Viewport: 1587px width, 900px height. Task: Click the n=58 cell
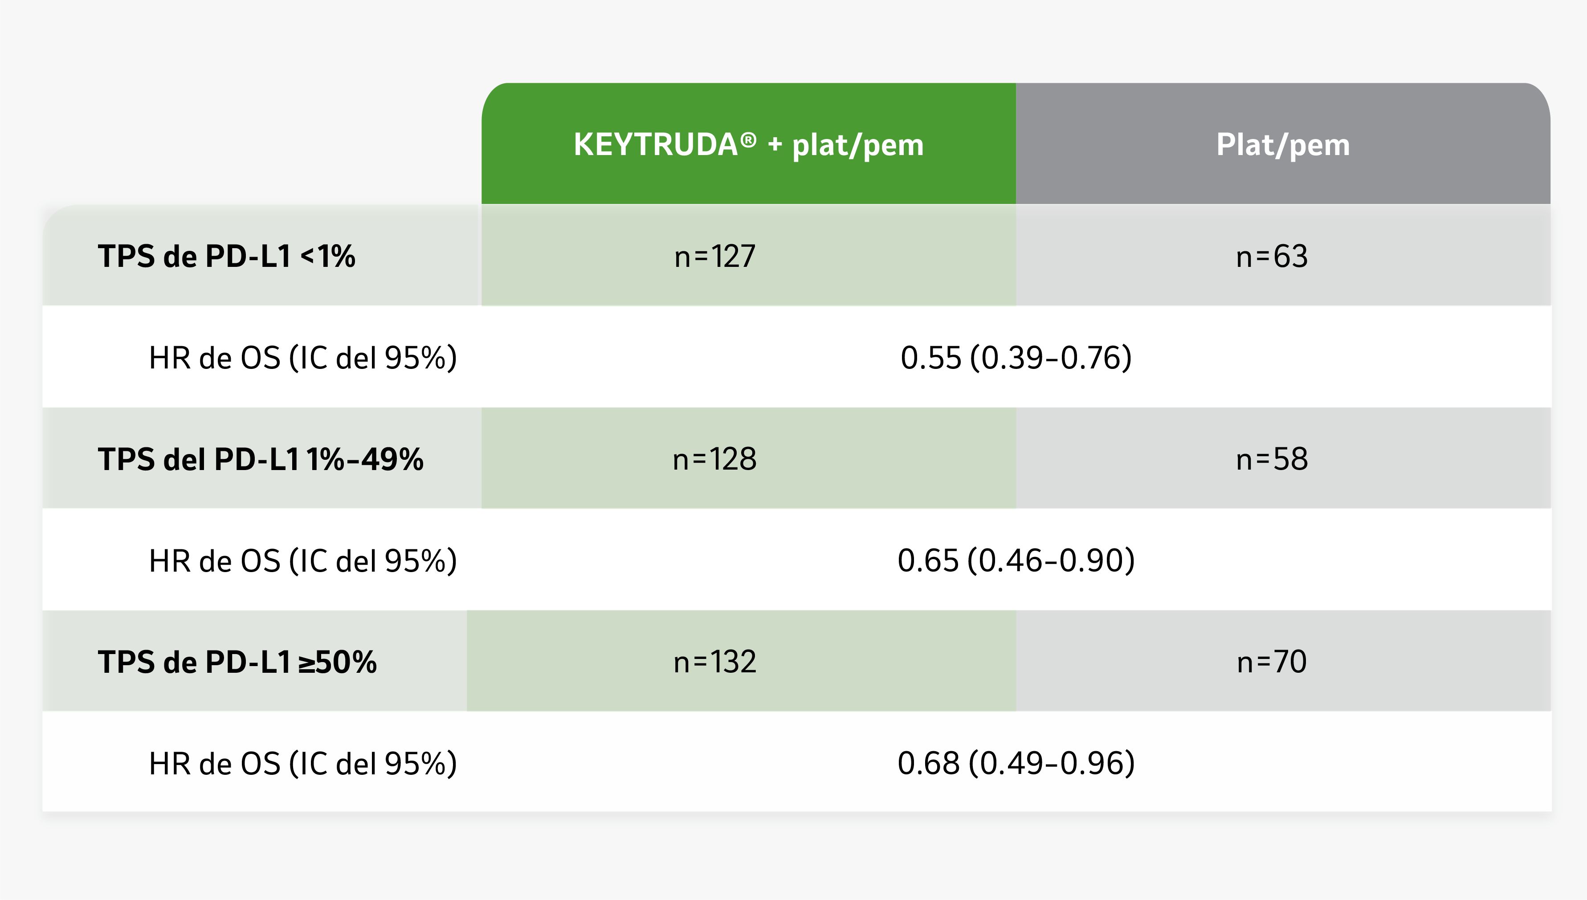pos(1272,459)
